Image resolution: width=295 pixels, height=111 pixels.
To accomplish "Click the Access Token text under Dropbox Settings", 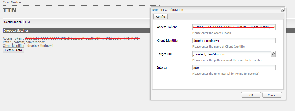I will pyautogui.click(x=72, y=38).
